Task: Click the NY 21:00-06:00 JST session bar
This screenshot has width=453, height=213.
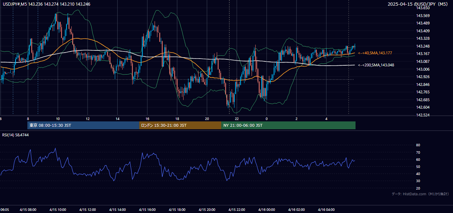Action: coord(288,125)
